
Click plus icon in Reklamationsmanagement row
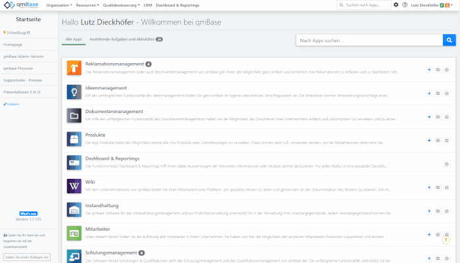tap(429, 70)
